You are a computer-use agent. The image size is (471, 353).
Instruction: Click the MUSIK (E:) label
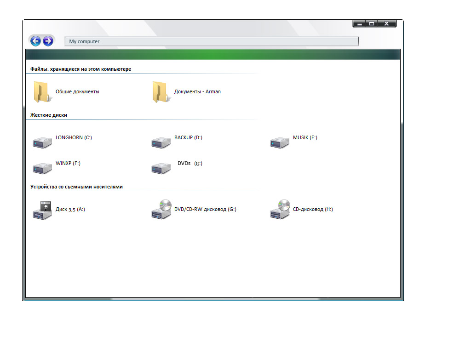[305, 137]
